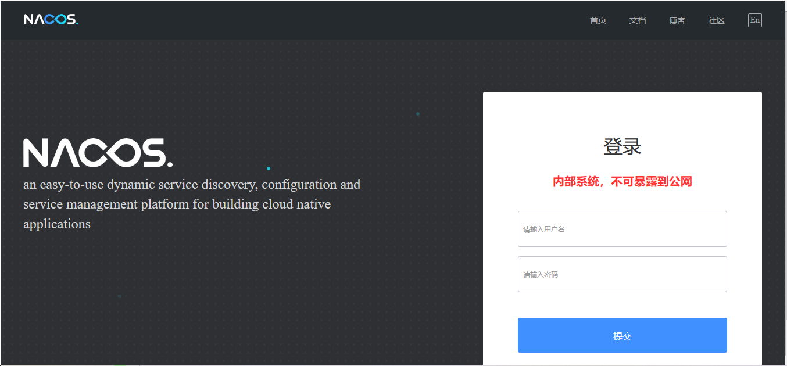787x366 pixels.
Task: Open the 文档 documentation menu item
Action: pyautogui.click(x=638, y=20)
